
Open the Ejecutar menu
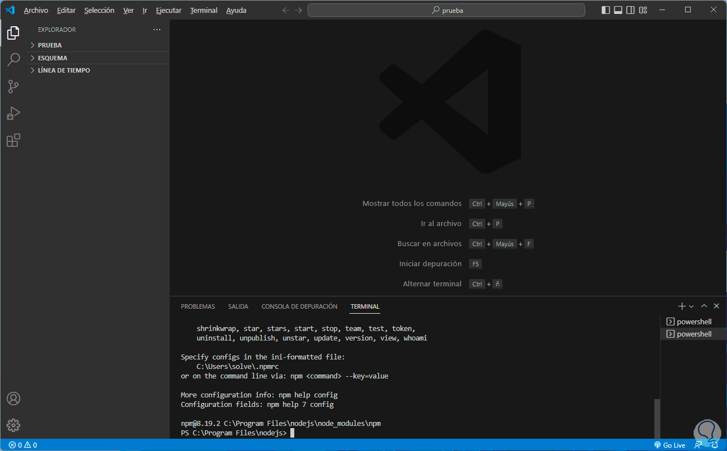click(169, 11)
